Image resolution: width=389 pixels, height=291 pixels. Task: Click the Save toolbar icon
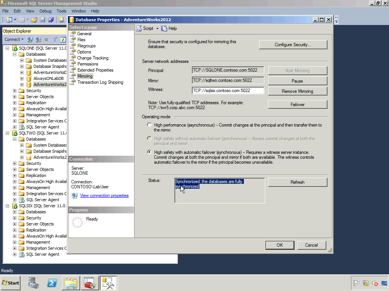pyautogui.click(x=42, y=20)
